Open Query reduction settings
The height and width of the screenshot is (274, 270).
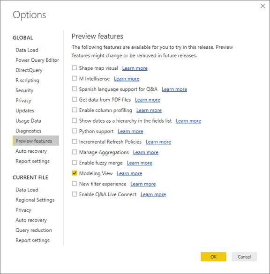coord(34,230)
